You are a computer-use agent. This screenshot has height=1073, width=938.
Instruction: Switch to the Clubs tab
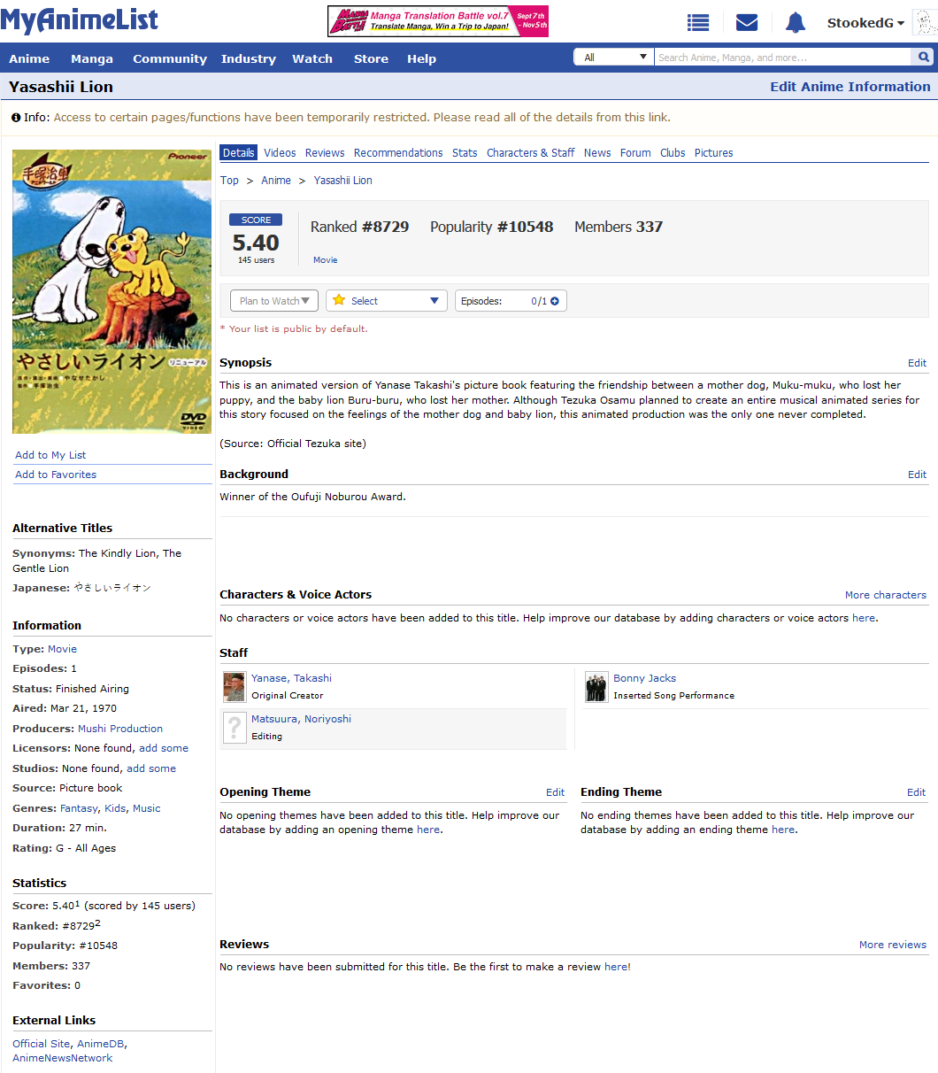click(673, 153)
